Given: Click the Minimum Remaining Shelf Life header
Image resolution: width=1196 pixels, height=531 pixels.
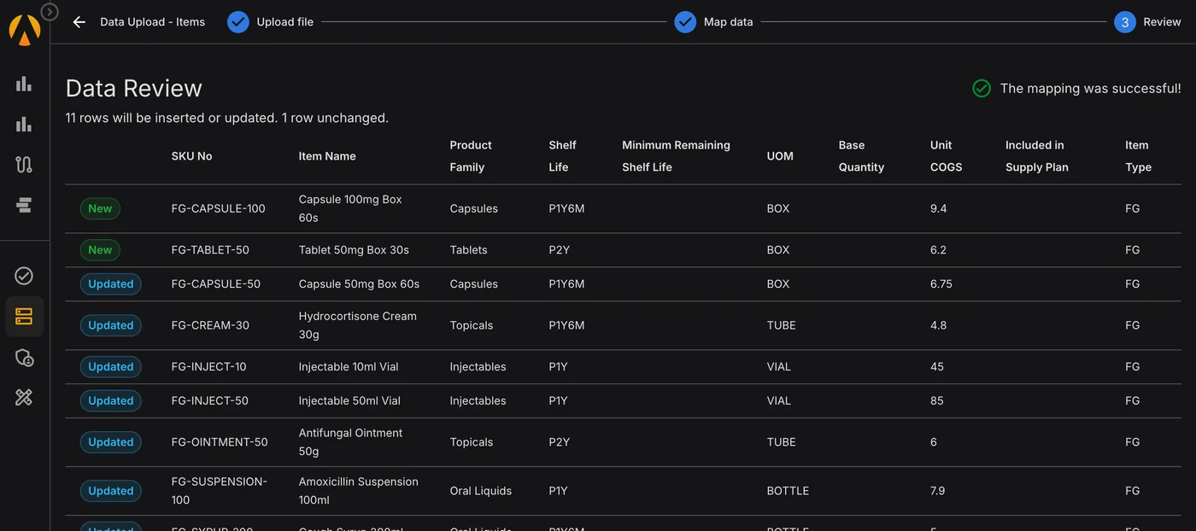Looking at the screenshot, I should point(676,156).
